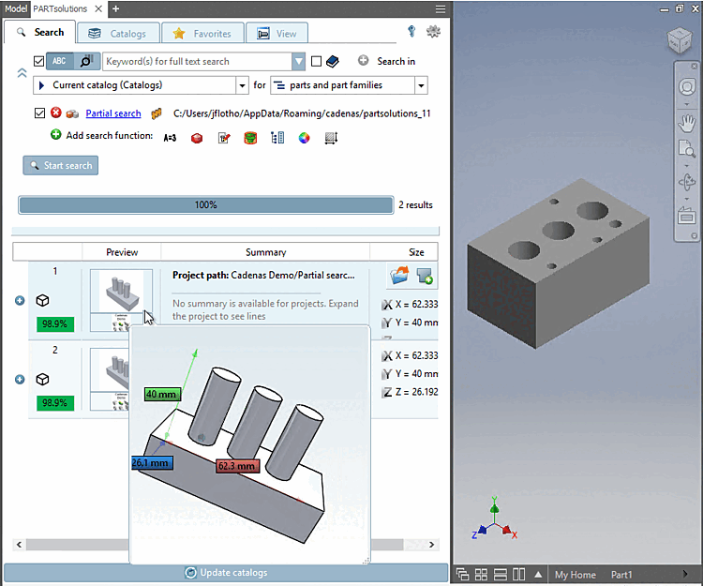
Task: Switch to the Catalogs tab
Action: [x=118, y=34]
